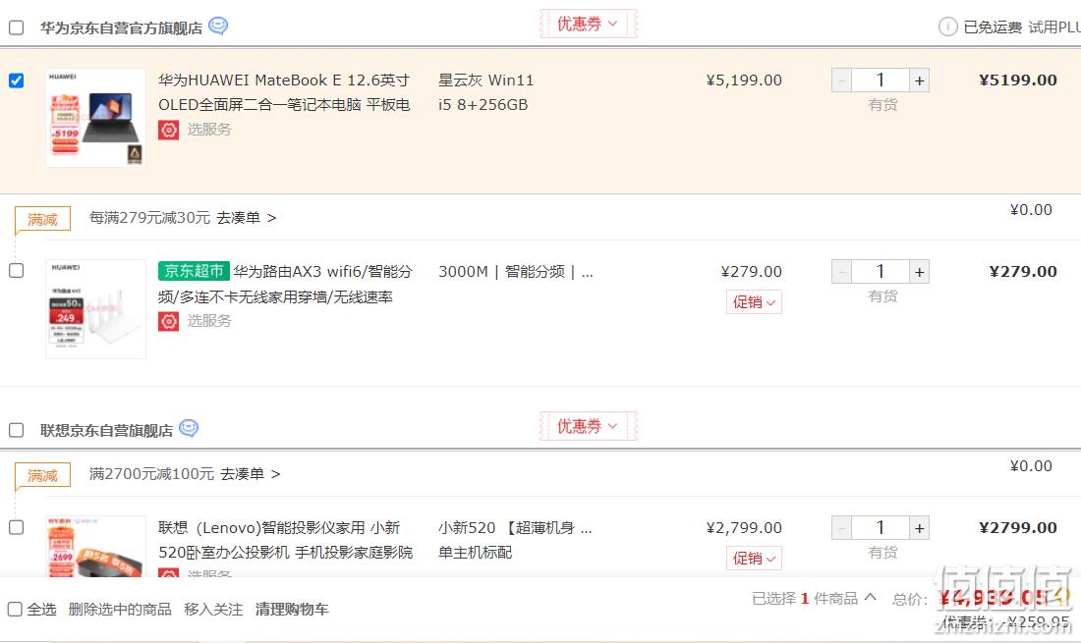Increase 联想投影仪 quantity with plus
1081x643 pixels.
point(919,528)
